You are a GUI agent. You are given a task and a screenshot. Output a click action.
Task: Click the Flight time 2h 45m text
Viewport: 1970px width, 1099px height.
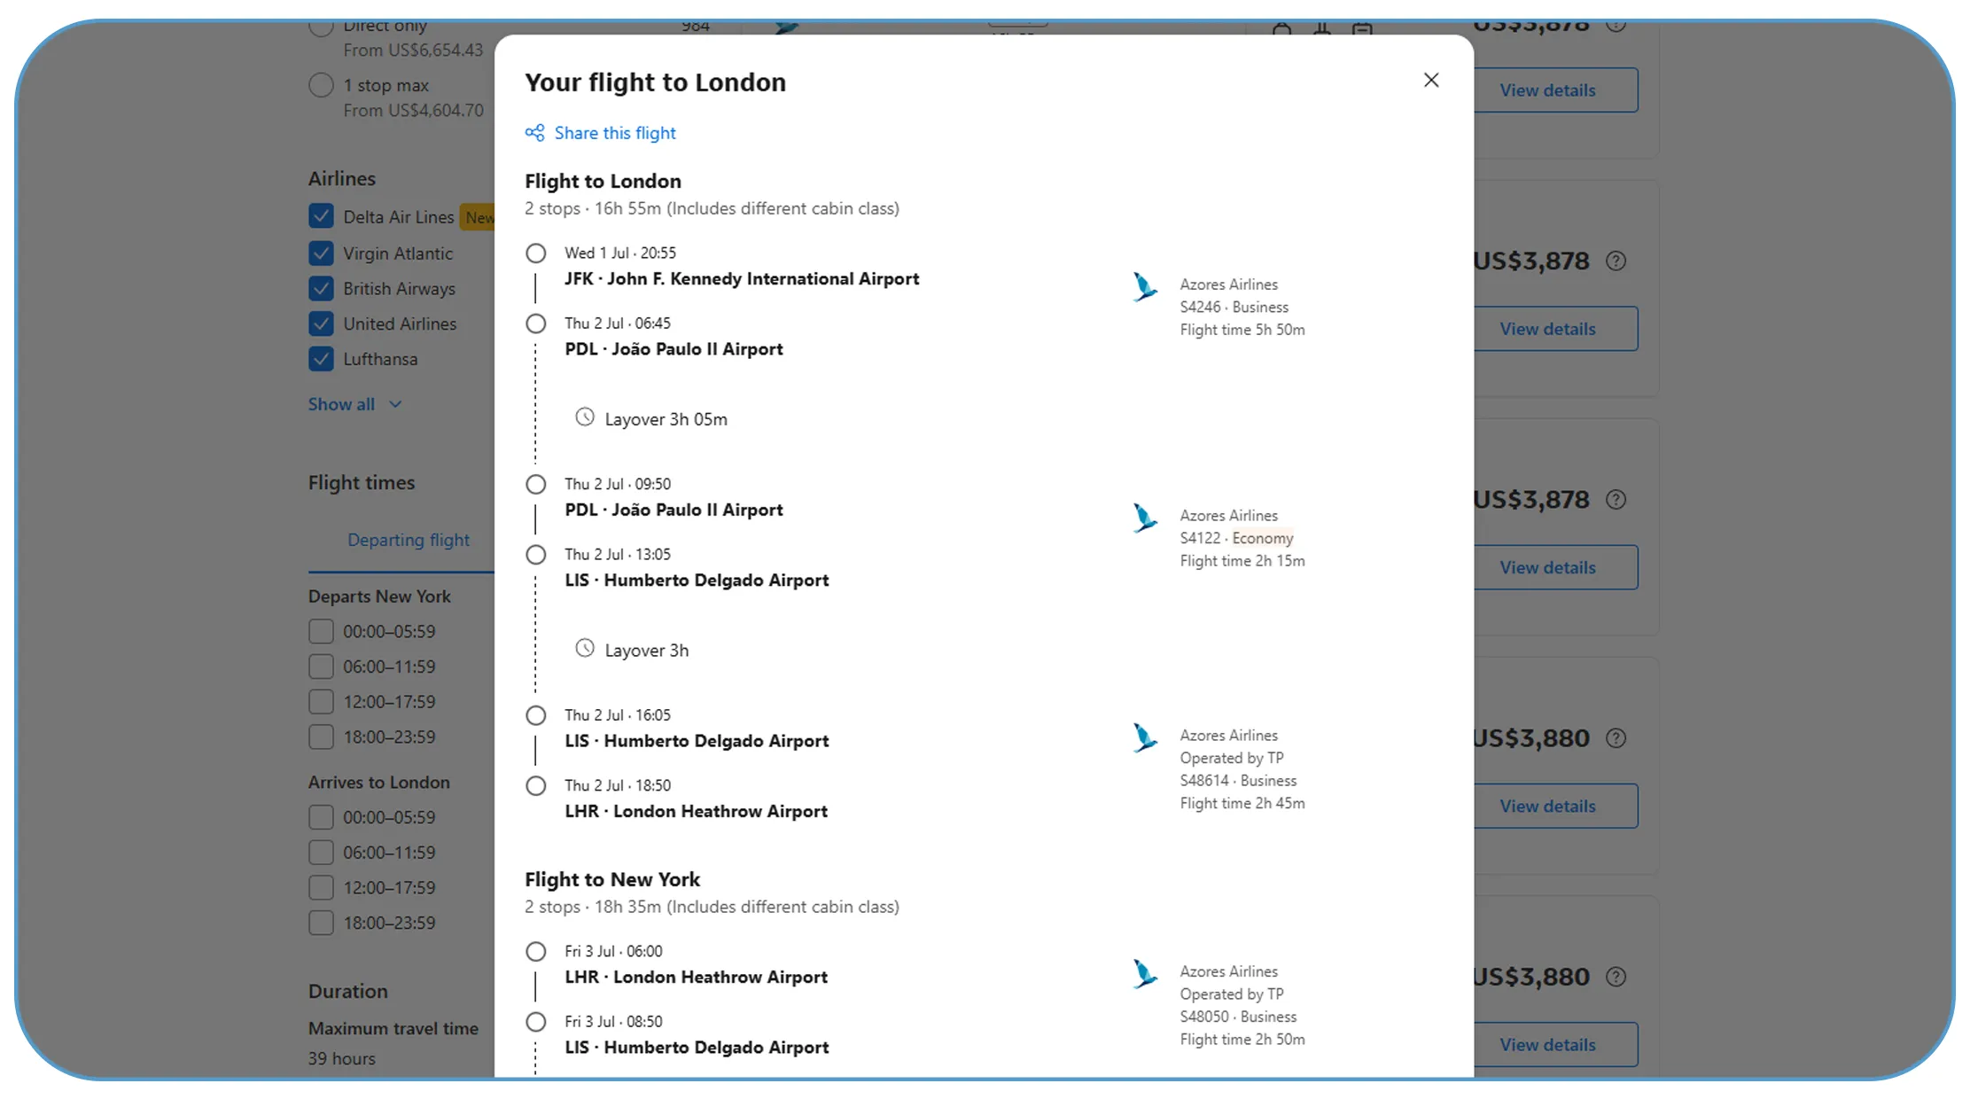(x=1242, y=803)
